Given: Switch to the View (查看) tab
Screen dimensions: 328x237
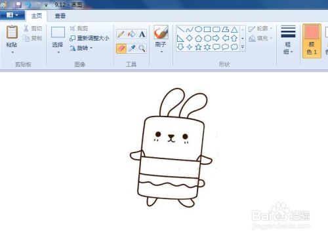Looking at the screenshot, I should [x=60, y=16].
